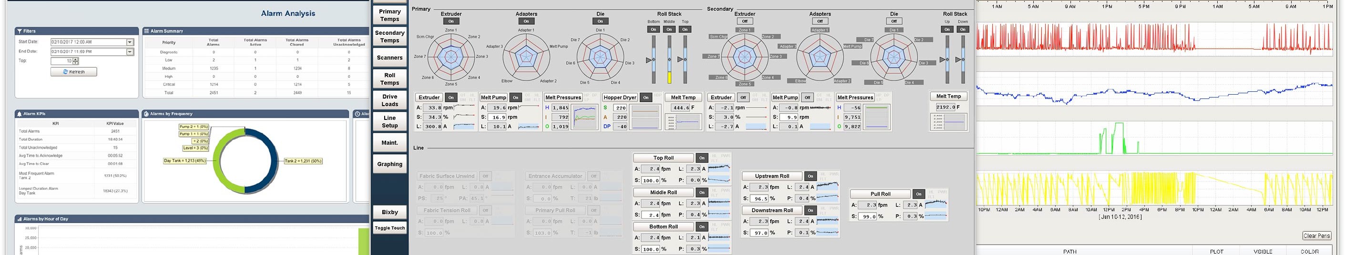The image size is (1345, 255).
Task: Click the filter funnel icon in Filters header
Action: tap(20, 31)
